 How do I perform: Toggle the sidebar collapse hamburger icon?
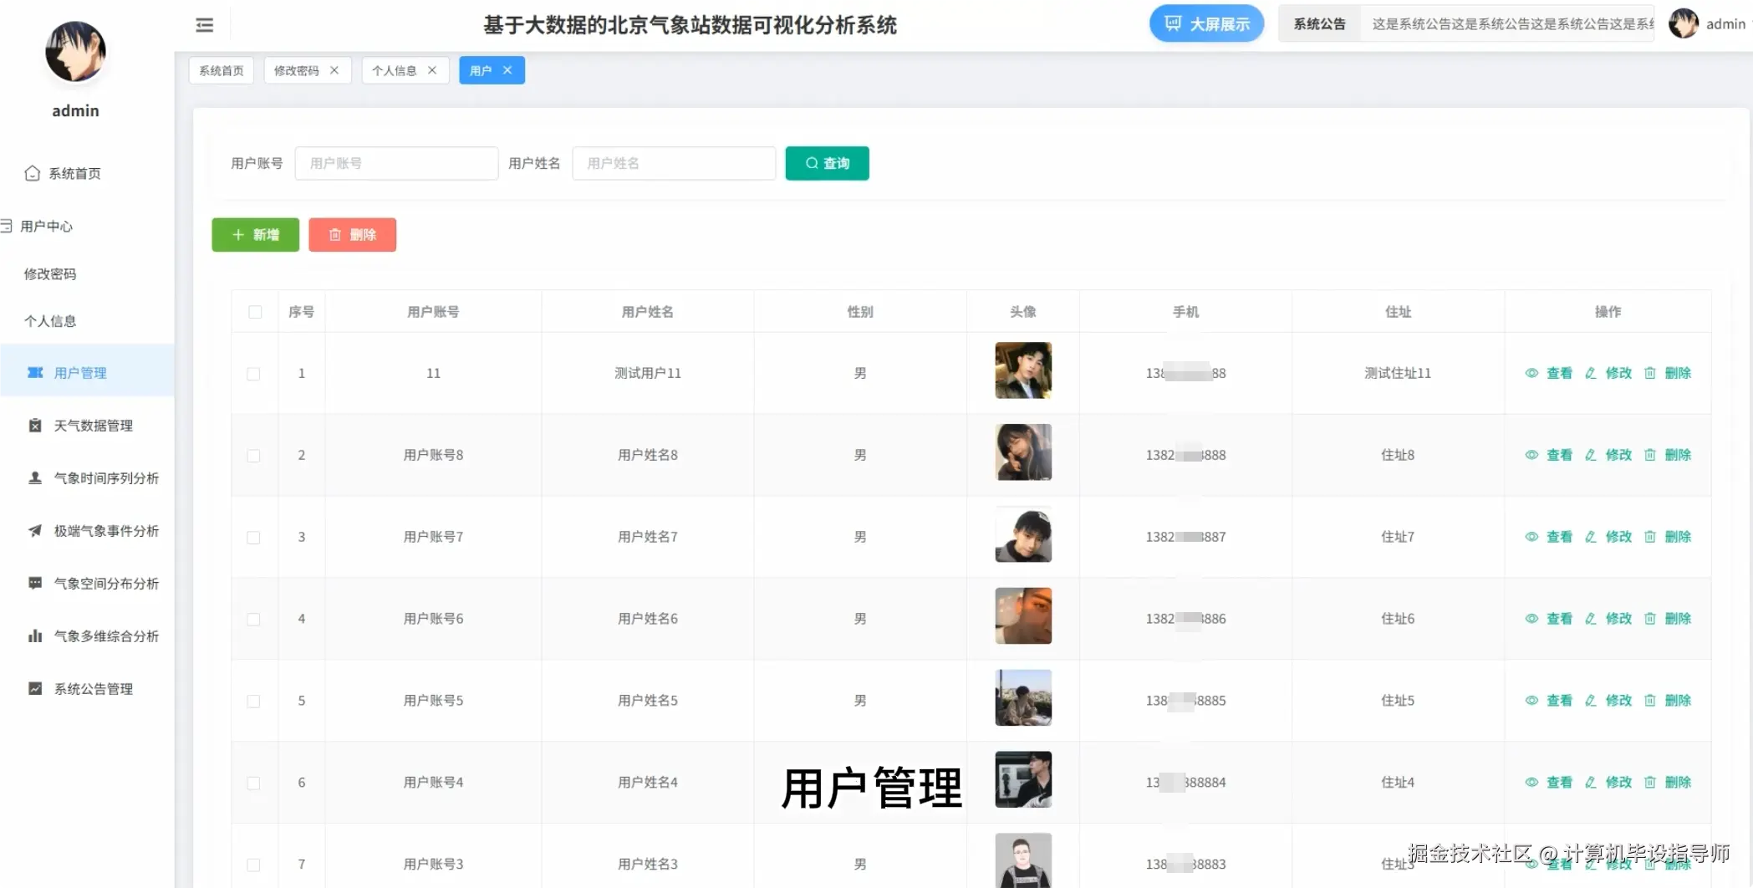tap(204, 24)
